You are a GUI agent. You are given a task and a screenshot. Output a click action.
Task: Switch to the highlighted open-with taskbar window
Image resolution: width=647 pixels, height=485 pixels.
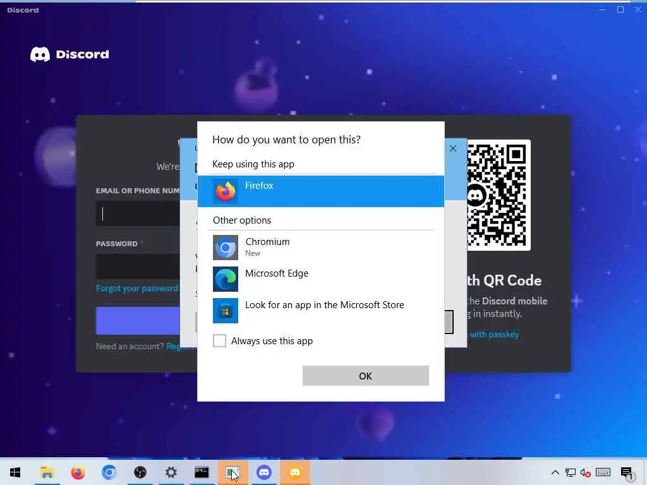[x=233, y=472]
